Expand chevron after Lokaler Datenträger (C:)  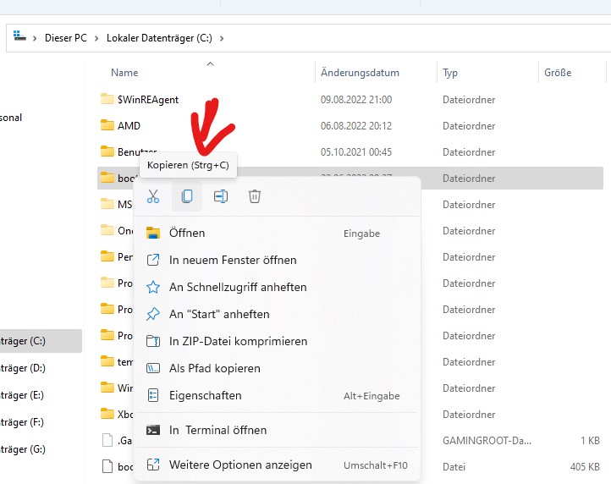point(222,38)
